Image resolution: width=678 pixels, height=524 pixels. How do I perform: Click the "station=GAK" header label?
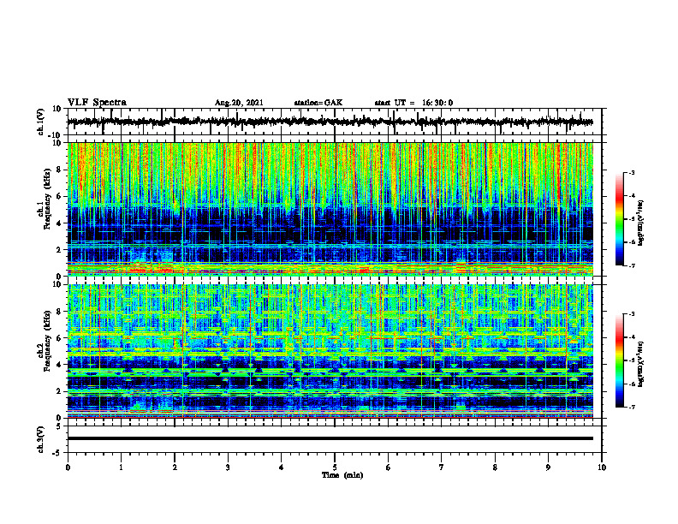(x=318, y=103)
